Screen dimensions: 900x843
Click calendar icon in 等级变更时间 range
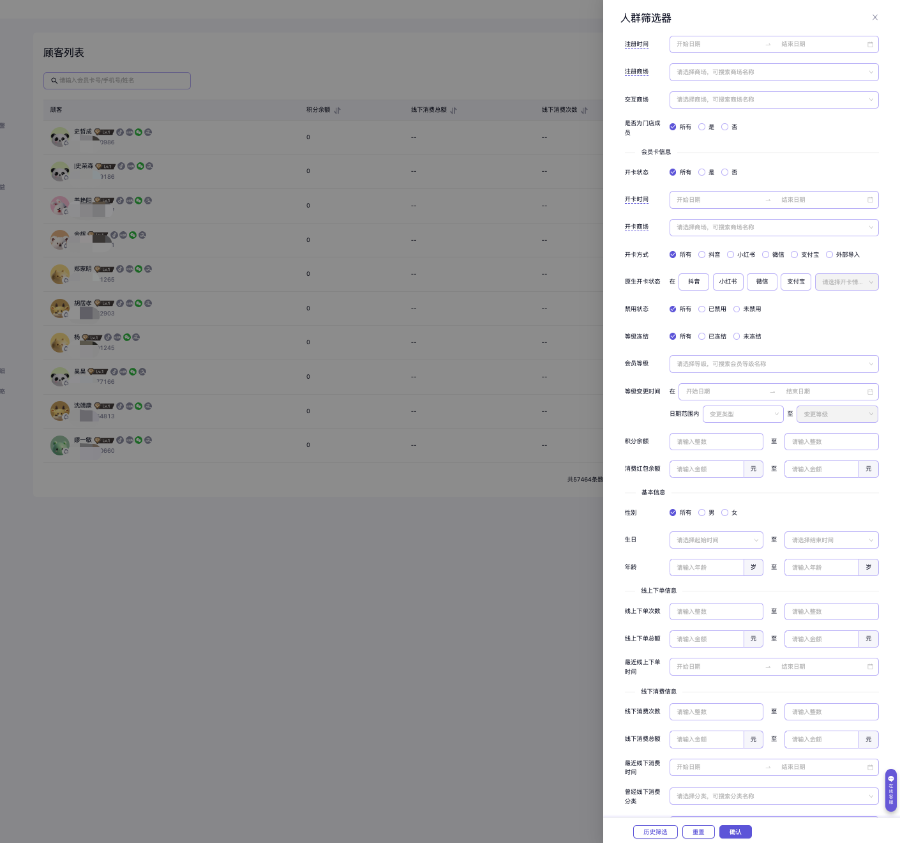870,392
